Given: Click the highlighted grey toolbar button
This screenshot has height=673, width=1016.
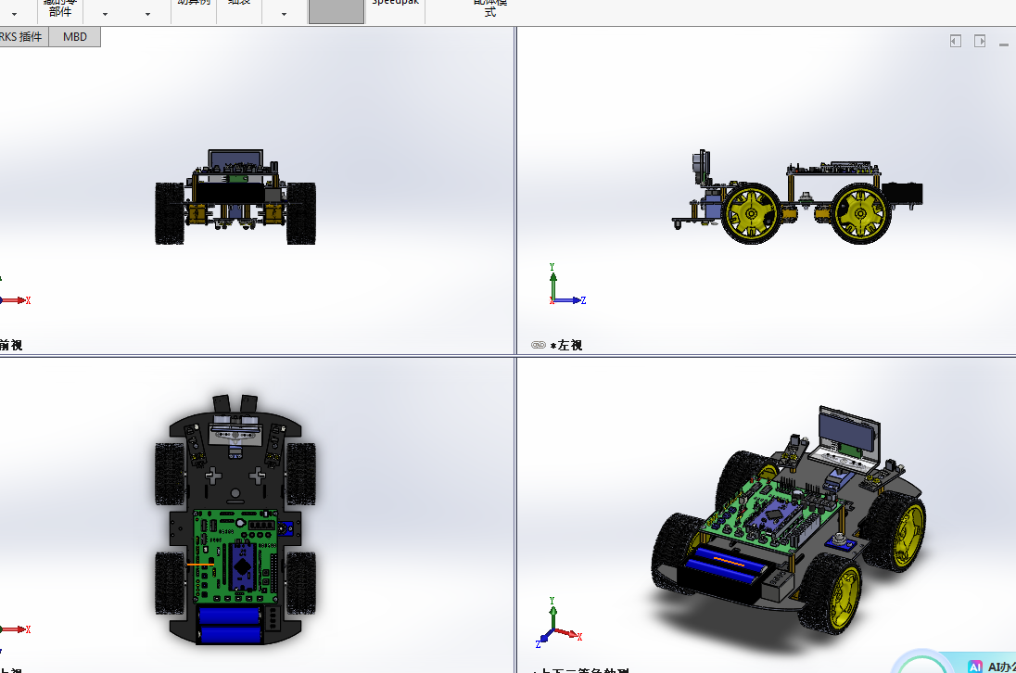Looking at the screenshot, I should coord(337,12).
